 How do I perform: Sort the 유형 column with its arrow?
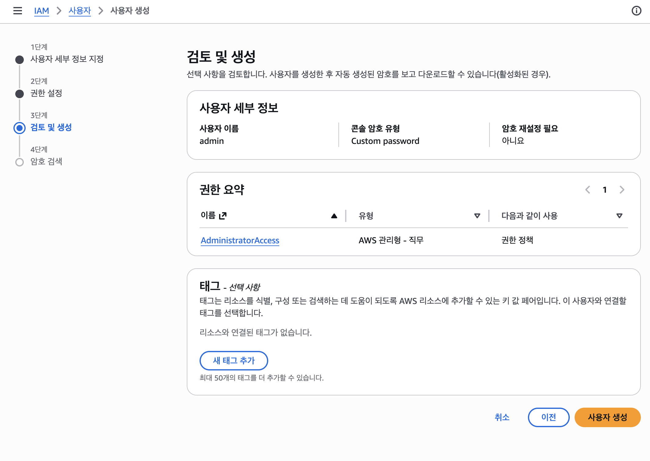pos(477,216)
